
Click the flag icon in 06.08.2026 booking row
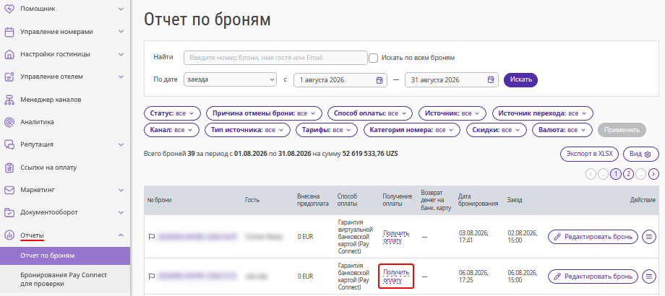tap(151, 276)
